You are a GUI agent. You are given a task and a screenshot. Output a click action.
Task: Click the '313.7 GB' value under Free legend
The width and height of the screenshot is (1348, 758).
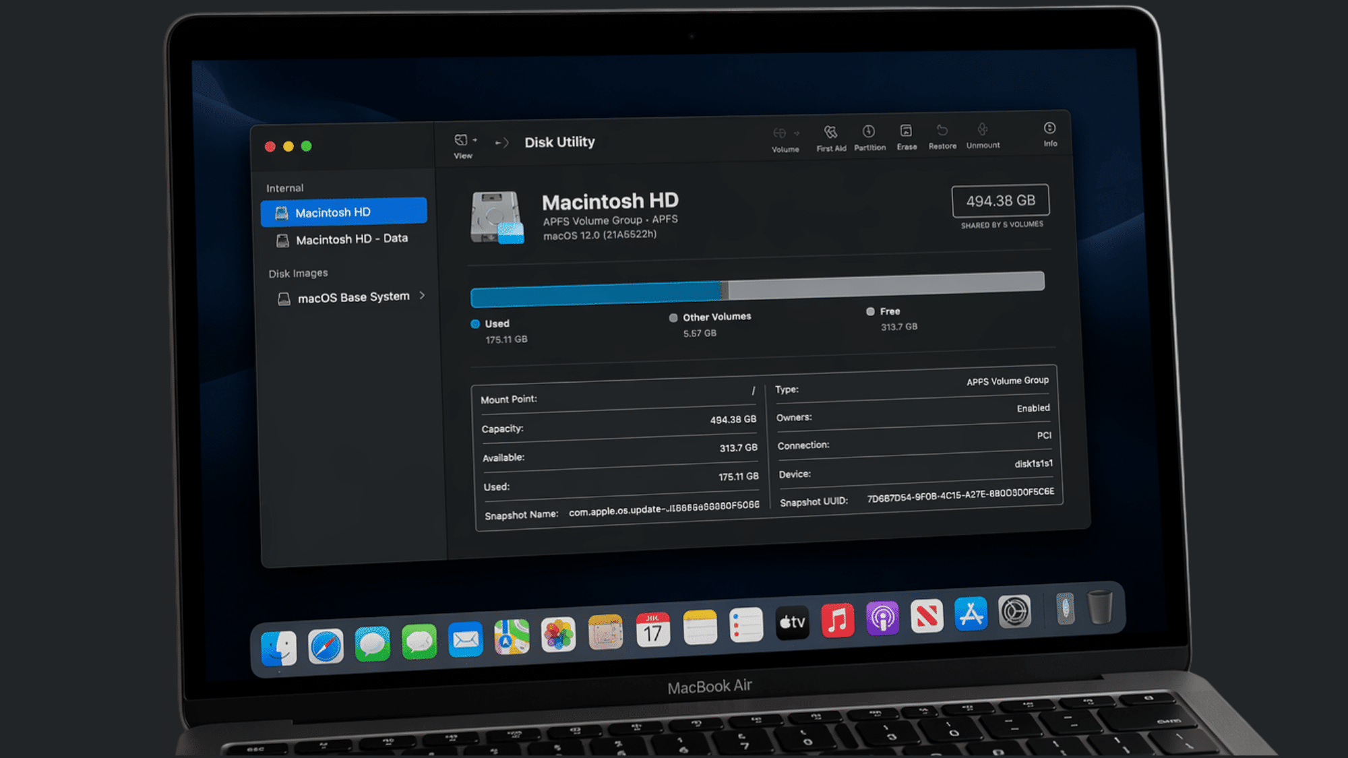click(899, 327)
